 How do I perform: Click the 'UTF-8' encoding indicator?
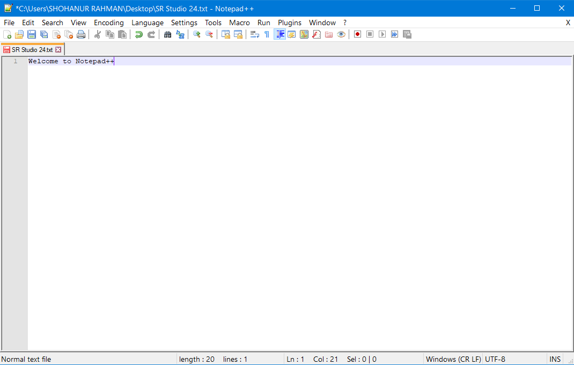(495, 359)
